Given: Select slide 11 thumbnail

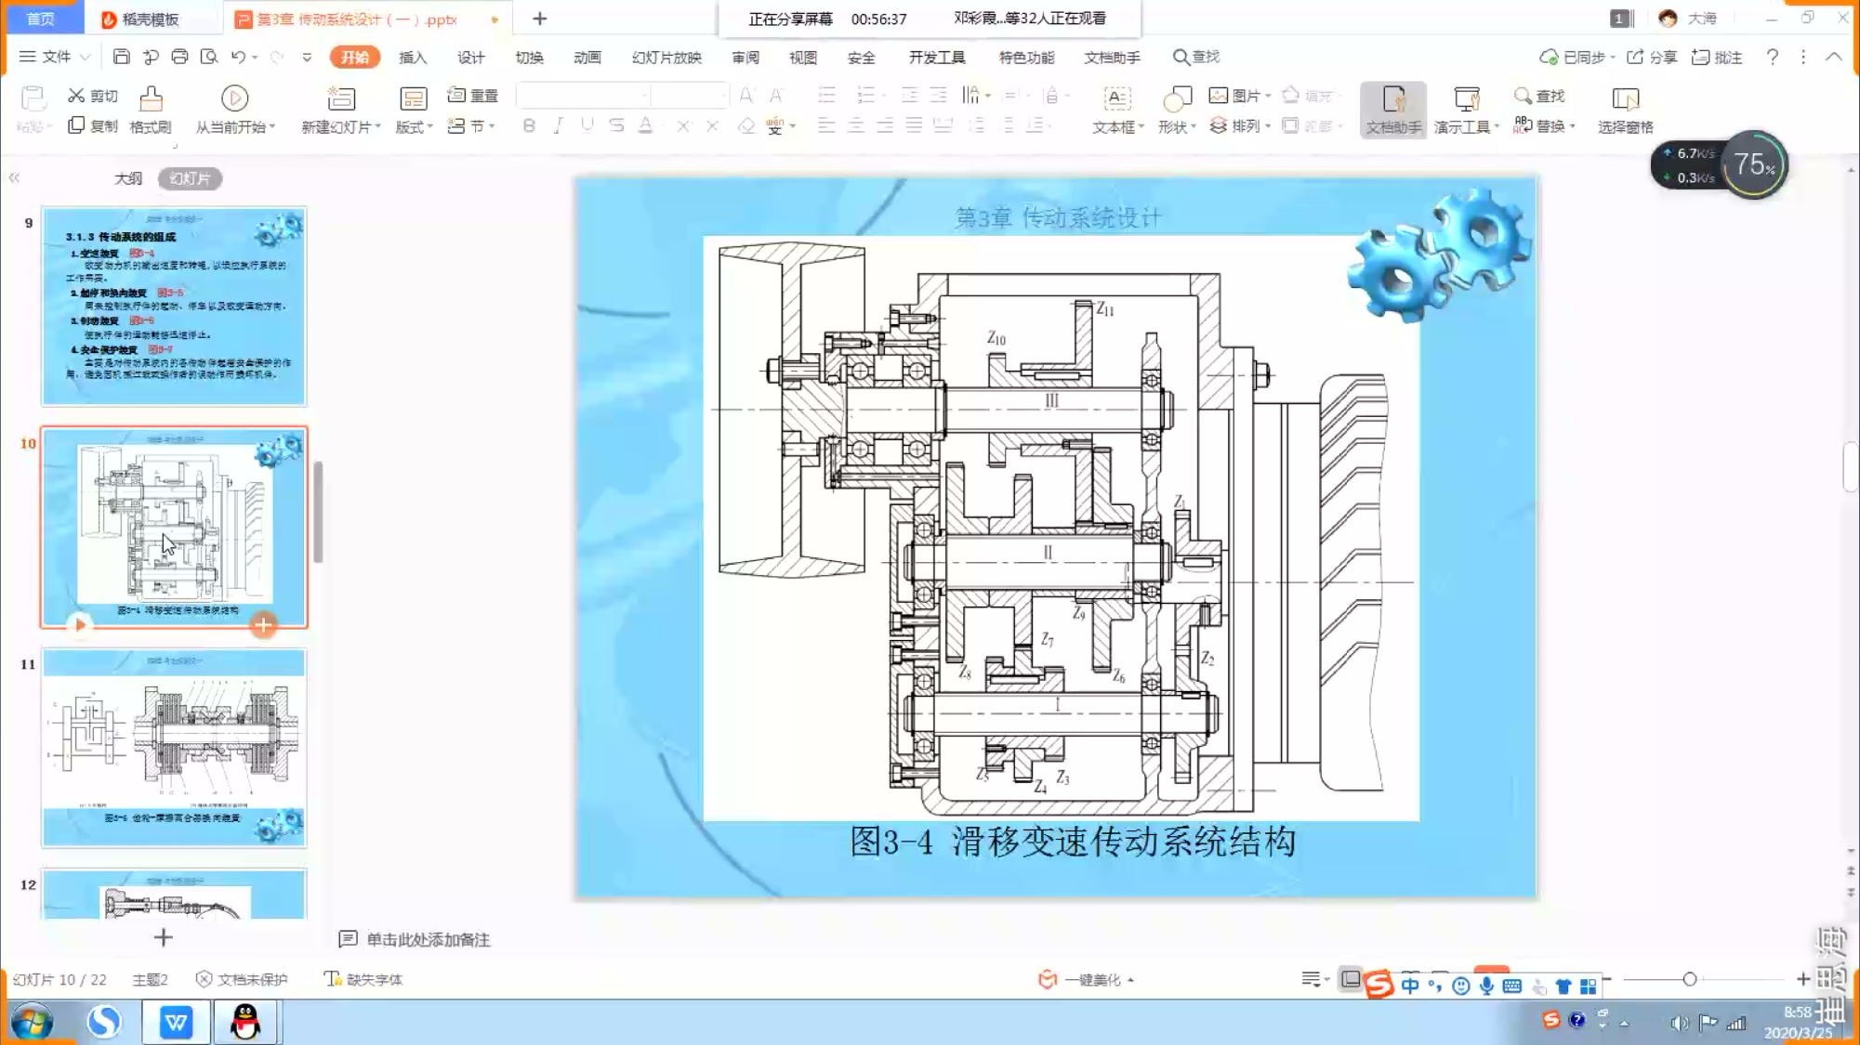Looking at the screenshot, I should click(x=174, y=748).
